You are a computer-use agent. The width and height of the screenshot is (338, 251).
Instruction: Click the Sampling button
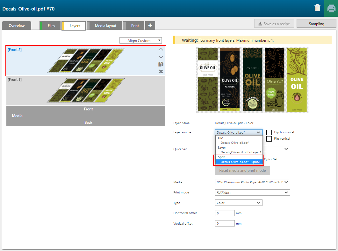pos(316,24)
